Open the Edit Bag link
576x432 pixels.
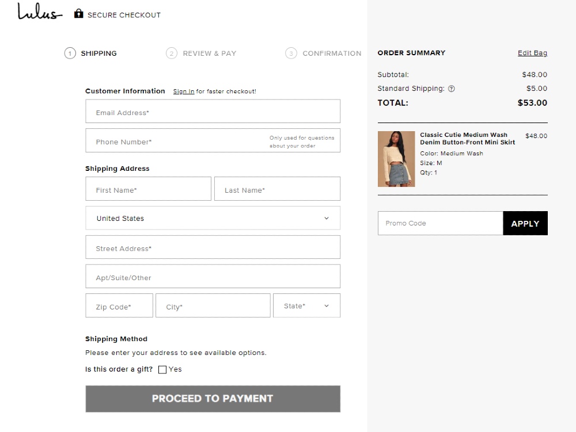click(532, 53)
